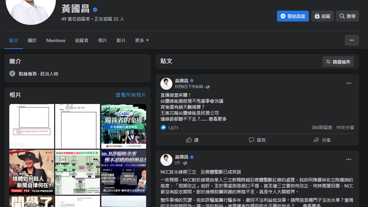Open the 綠色媒體巨獸 chart photo
Viewport: 368px width, 207px height.
coord(77,172)
